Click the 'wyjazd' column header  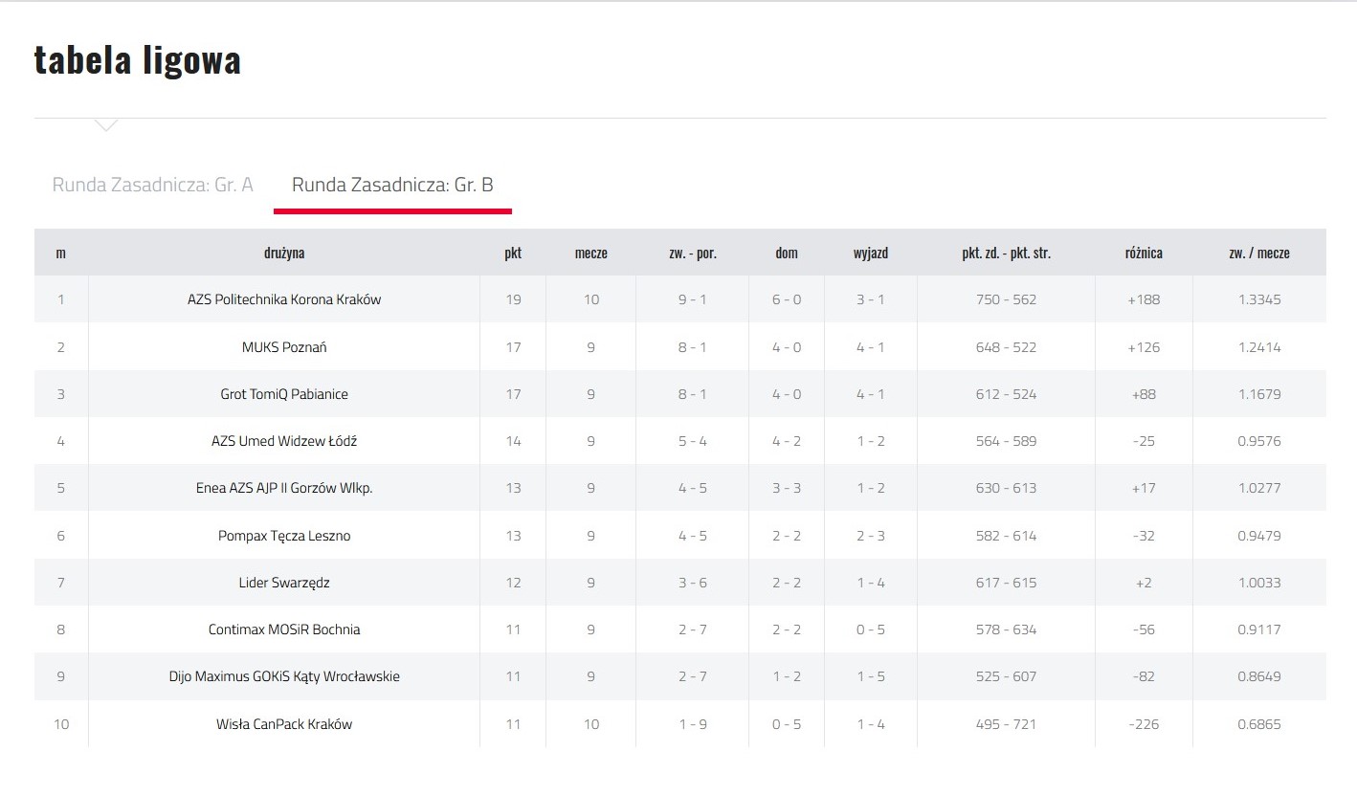871,253
